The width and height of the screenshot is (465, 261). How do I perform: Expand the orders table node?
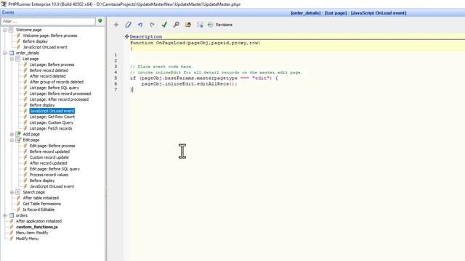point(5,215)
